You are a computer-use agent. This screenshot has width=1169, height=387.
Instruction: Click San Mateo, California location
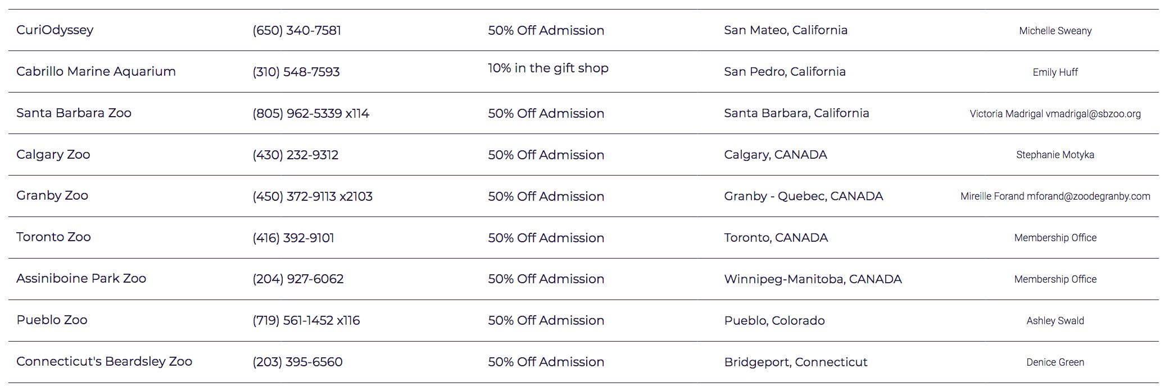pyautogui.click(x=786, y=30)
